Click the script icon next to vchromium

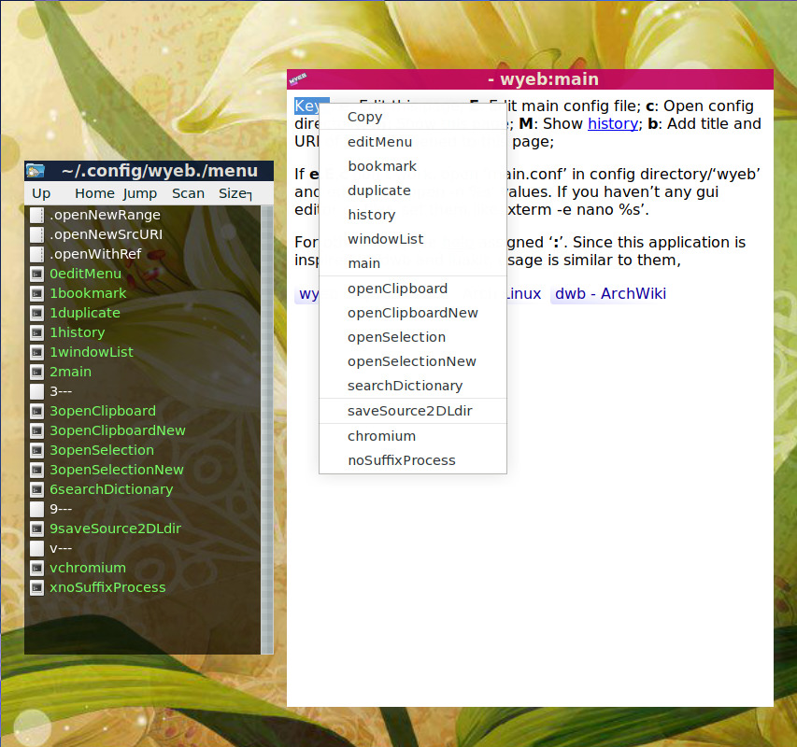(x=36, y=568)
